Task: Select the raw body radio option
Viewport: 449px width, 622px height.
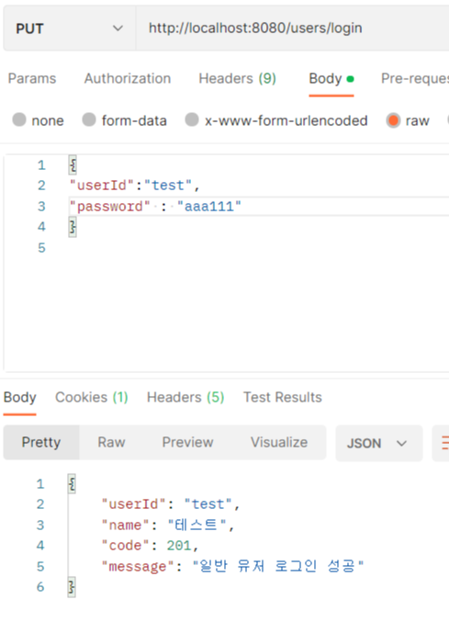Action: tap(393, 119)
